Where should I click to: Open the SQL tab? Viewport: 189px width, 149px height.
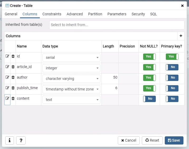click(x=153, y=14)
